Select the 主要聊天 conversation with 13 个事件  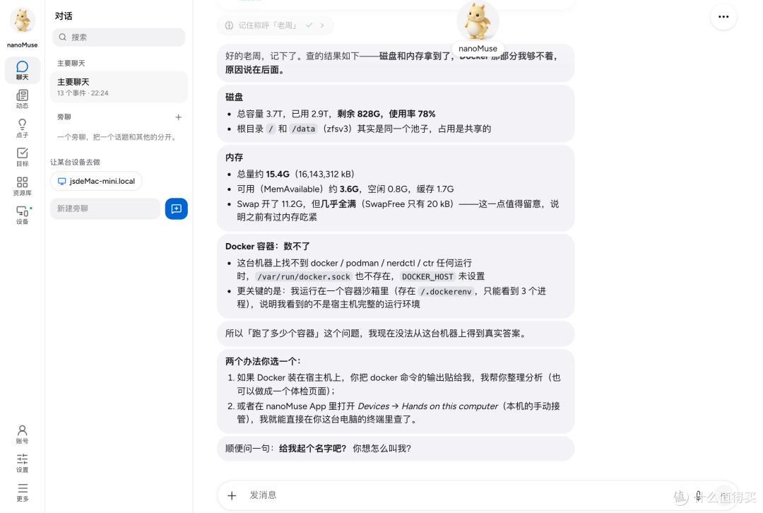[119, 87]
